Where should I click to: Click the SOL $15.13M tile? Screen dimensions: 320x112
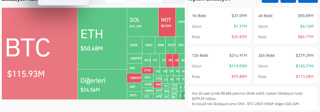[x=142, y=22]
